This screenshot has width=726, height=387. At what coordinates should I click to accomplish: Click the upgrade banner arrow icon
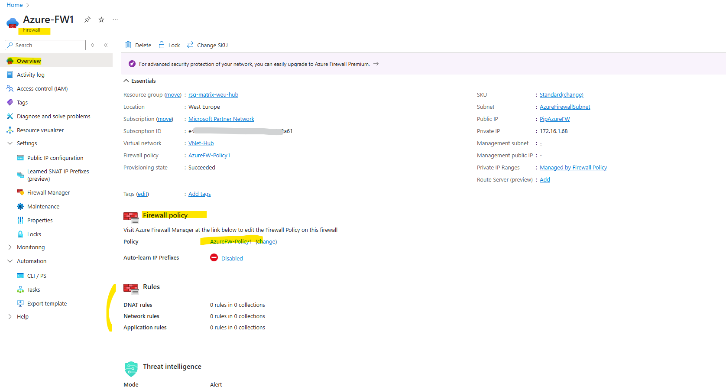(x=376, y=64)
